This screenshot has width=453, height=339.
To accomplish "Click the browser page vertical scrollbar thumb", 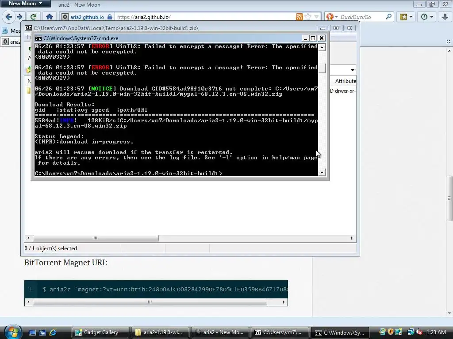I will [449, 198].
